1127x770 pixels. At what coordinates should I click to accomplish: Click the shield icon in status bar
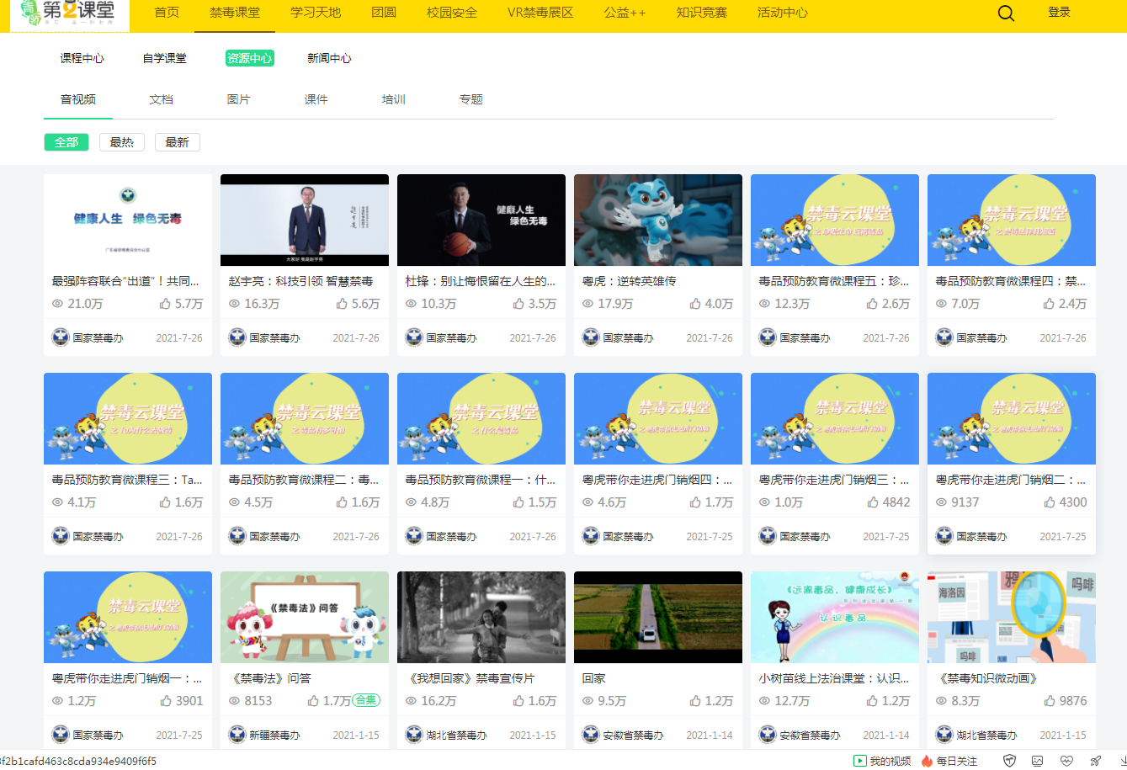(x=1009, y=761)
